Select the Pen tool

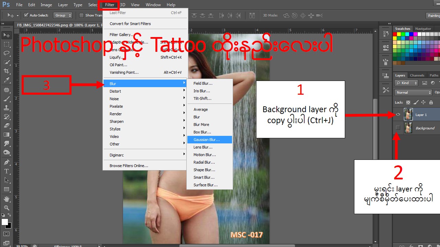click(x=6, y=162)
